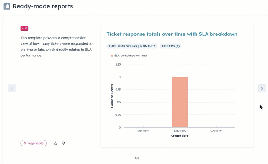Screen dimensions: 268x164
Task: Click the template description text
Action: (x=56, y=47)
